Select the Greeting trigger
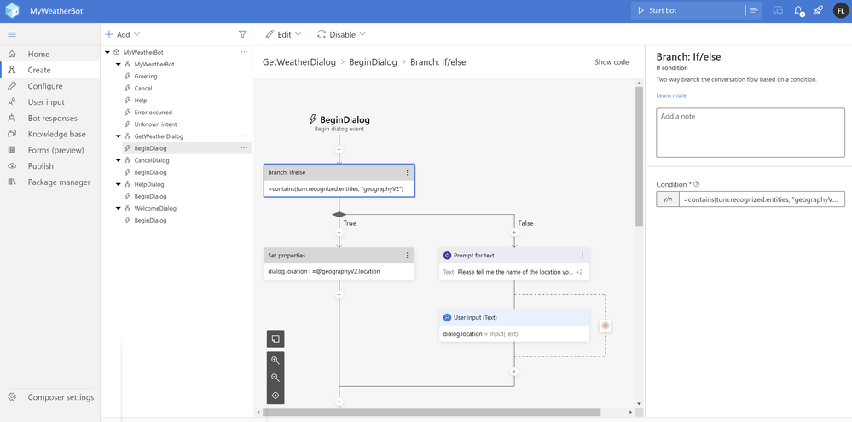 146,77
